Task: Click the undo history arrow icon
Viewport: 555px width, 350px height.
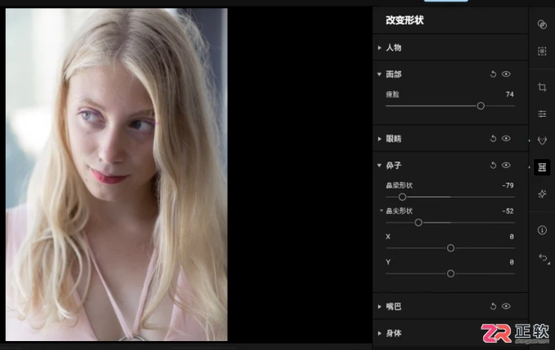Action: (543, 258)
